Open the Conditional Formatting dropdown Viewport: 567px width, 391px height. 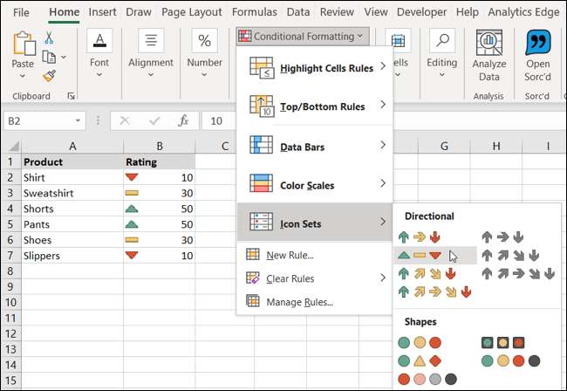tap(302, 37)
